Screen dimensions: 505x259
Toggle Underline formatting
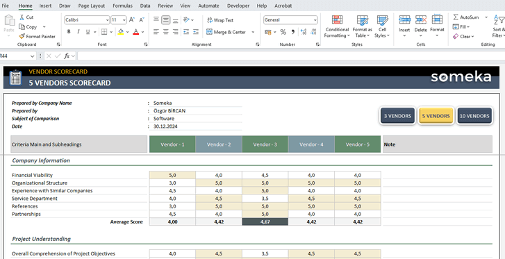click(88, 31)
